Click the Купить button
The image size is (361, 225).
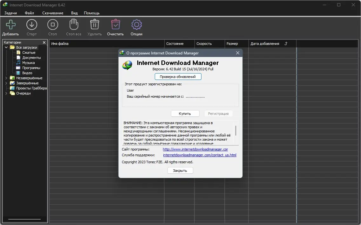pos(185,113)
